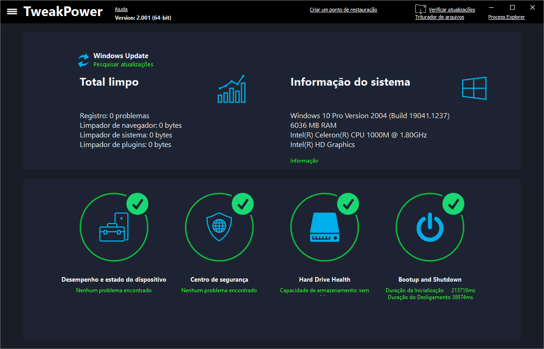Click the Windows 10 Pro Version 2004 text
Screen dimensions: 544x349
(x=370, y=116)
